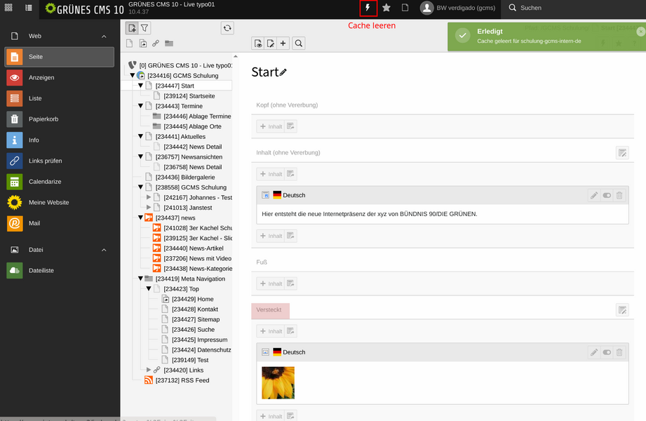Collapse the [234441] Aktuelles tree node
Image resolution: width=646 pixels, height=421 pixels.
click(x=140, y=137)
